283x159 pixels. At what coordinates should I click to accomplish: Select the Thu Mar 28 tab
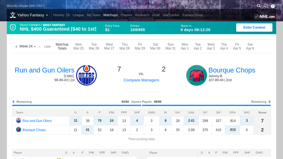tap(125, 46)
